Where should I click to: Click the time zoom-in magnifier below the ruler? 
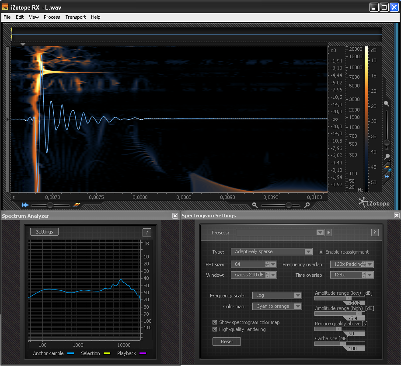pyautogui.click(x=307, y=205)
